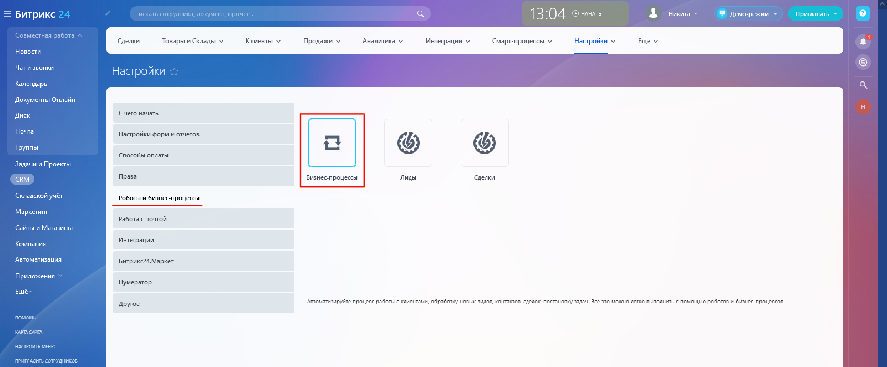Open the Бизнес-процессы tile icon
This screenshot has width=887, height=367.
(x=332, y=142)
